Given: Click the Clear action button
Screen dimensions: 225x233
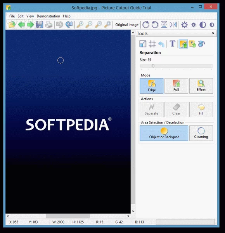Looking at the screenshot, I should 176,110.
